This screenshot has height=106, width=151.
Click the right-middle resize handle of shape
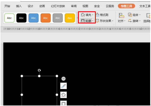pos(57,95)
